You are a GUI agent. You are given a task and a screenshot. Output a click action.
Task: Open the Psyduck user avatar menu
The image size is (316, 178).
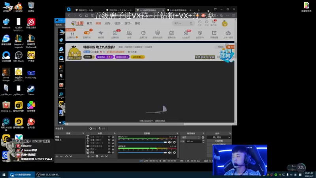click(225, 23)
